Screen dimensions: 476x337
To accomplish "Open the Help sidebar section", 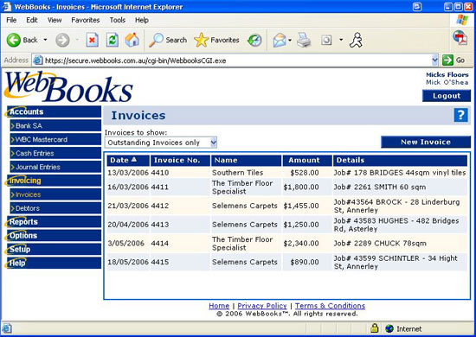I will 54,263.
